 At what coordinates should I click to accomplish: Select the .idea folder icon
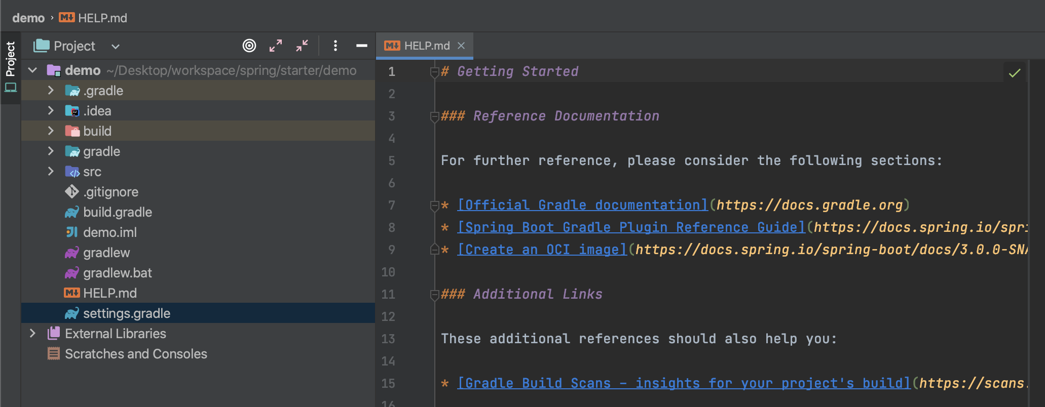72,111
